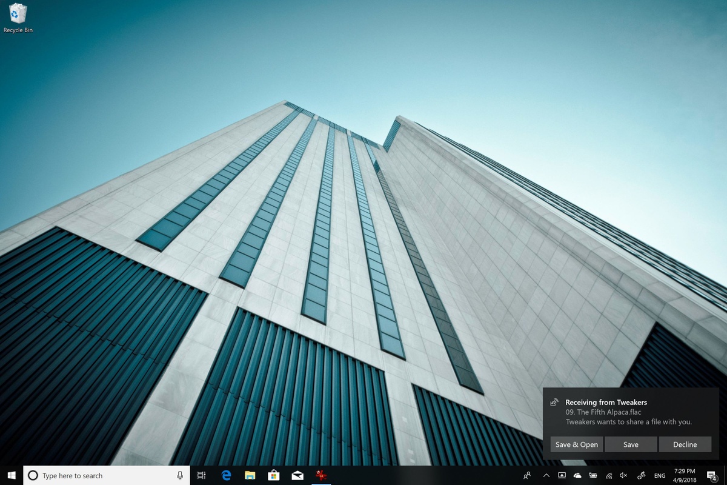The height and width of the screenshot is (485, 727).
Task: Click the '09. The Fifth Alpaca.flac' filename
Action: [603, 412]
